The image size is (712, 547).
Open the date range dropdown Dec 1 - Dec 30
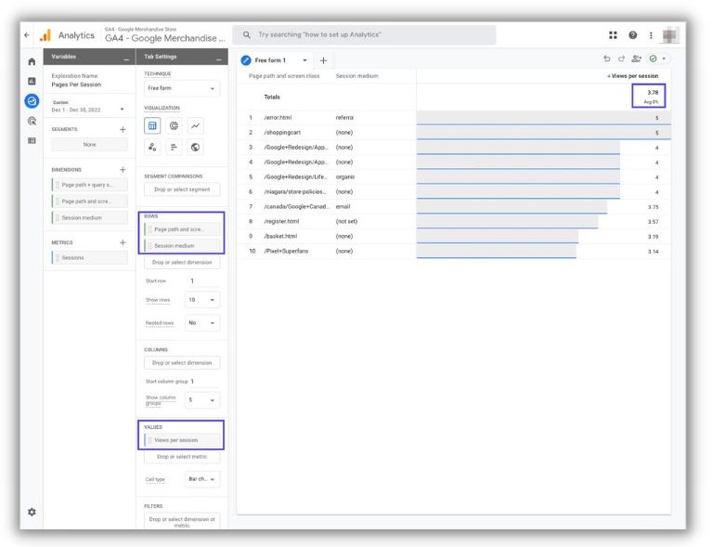(x=88, y=107)
